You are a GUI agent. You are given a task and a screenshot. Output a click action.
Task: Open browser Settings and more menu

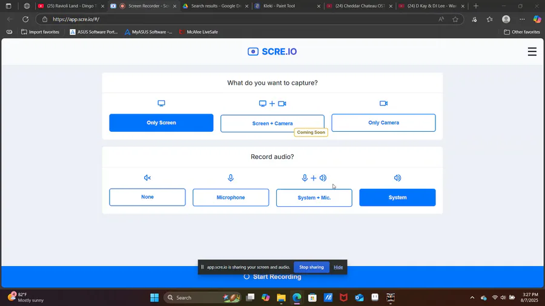pyautogui.click(x=522, y=19)
